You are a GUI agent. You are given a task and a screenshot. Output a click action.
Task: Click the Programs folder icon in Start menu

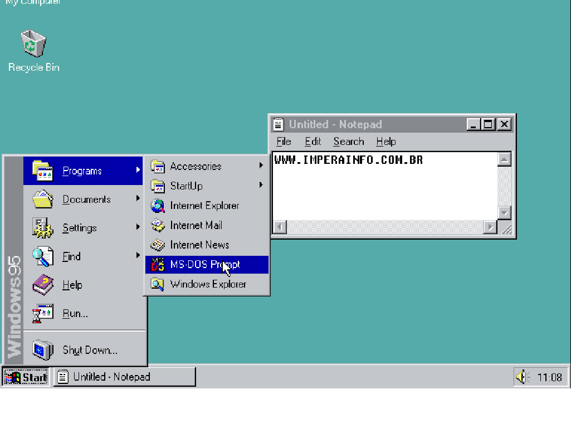(x=42, y=171)
